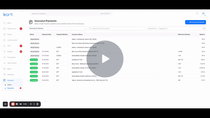210x118 pixels.
Task: Click the VoIP phone icon
Action: pos(4,46)
